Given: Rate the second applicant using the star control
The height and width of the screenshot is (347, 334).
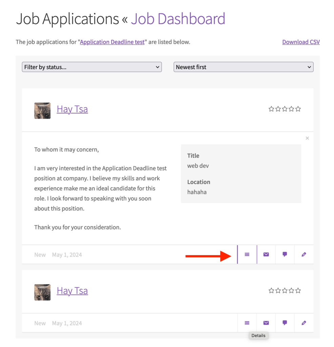Looking at the screenshot, I should pos(285,290).
